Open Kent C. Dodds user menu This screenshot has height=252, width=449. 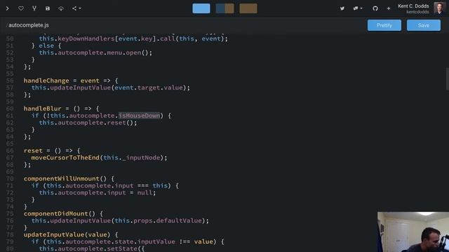pyautogui.click(x=413, y=8)
